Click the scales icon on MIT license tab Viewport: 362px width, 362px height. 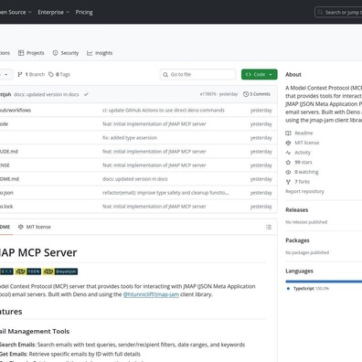[21, 227]
